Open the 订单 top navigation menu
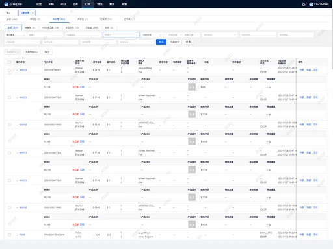The image size is (333, 249). 88,4
